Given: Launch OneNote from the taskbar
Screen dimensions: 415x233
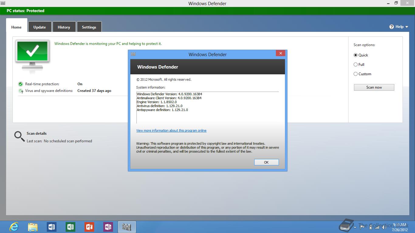Looking at the screenshot, I should click(x=108, y=227).
